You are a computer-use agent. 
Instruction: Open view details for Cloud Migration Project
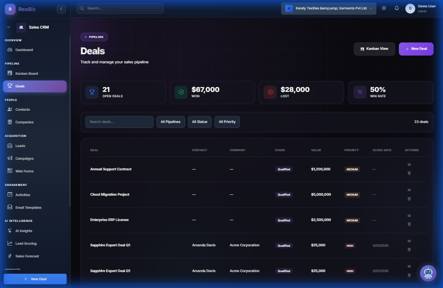click(409, 190)
